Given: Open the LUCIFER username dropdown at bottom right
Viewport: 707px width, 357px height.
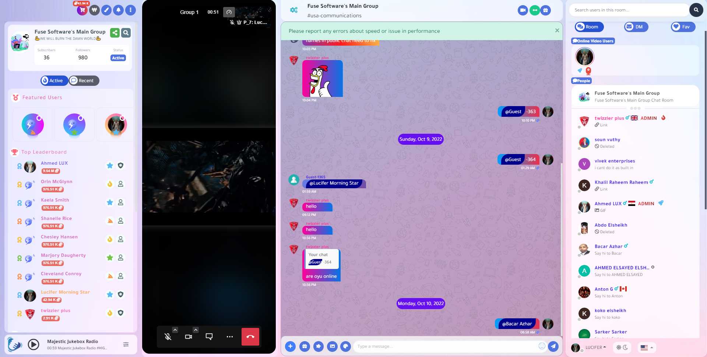Looking at the screenshot, I should point(593,347).
